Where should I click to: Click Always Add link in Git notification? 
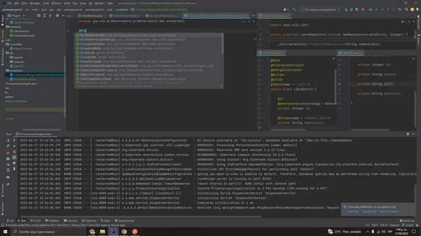370,212
